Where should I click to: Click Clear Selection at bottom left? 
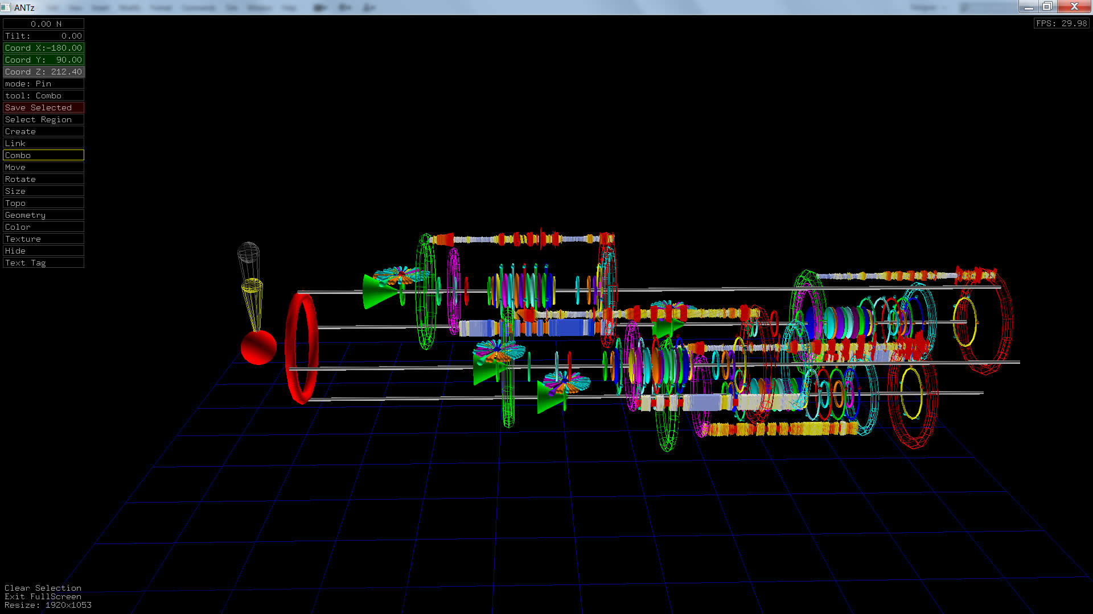[43, 588]
